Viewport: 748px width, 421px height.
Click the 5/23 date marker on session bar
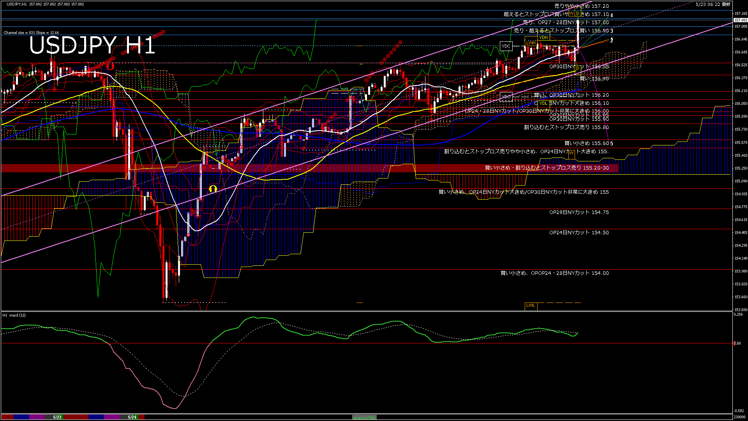pos(57,417)
